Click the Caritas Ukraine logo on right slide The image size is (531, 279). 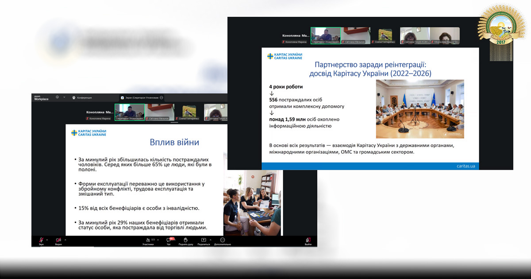[x=285, y=56]
